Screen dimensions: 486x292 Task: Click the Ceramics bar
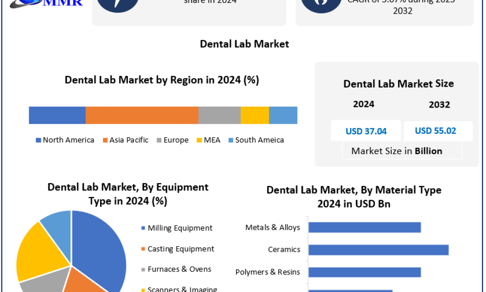(x=379, y=250)
